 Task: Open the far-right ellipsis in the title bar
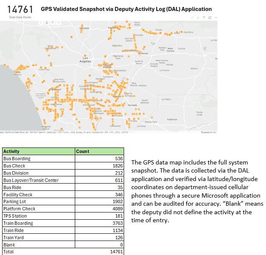click(x=216, y=17)
